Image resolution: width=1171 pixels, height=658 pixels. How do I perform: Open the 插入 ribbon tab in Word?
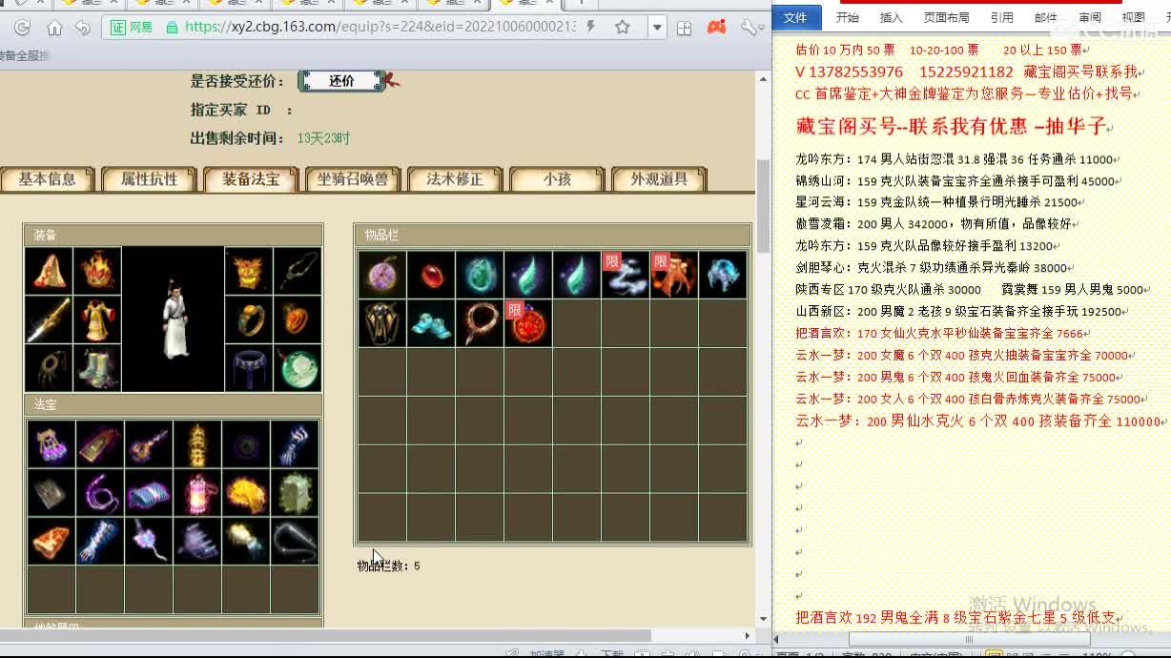pos(891,17)
